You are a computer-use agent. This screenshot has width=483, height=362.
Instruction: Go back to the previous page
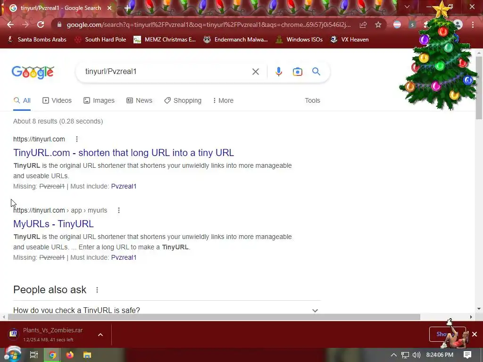point(10,25)
